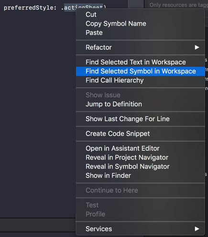Choose Paste in the context menu
The height and width of the screenshot is (237, 208).
pyautogui.click(x=140, y=33)
